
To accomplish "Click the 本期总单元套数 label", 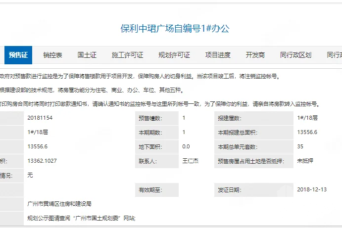I will point(238,147).
